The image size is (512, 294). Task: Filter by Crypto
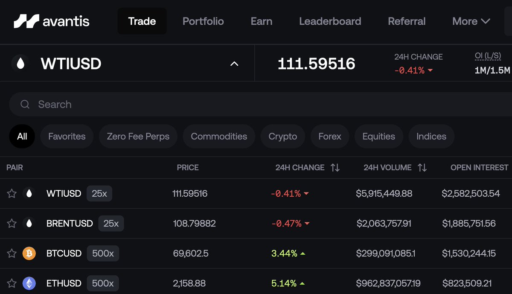click(x=282, y=137)
